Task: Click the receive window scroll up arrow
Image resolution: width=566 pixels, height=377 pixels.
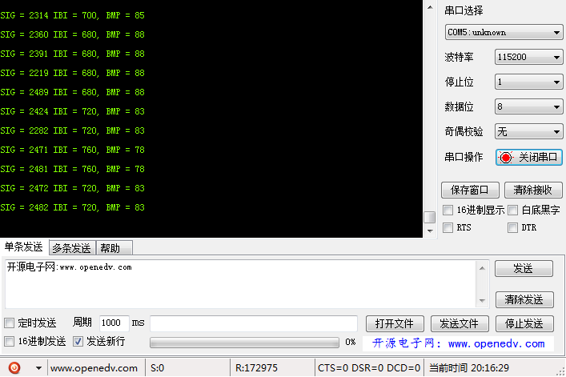Action: pos(430,7)
